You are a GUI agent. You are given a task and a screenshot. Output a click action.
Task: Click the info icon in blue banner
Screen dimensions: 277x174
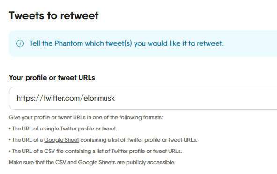point(20,43)
